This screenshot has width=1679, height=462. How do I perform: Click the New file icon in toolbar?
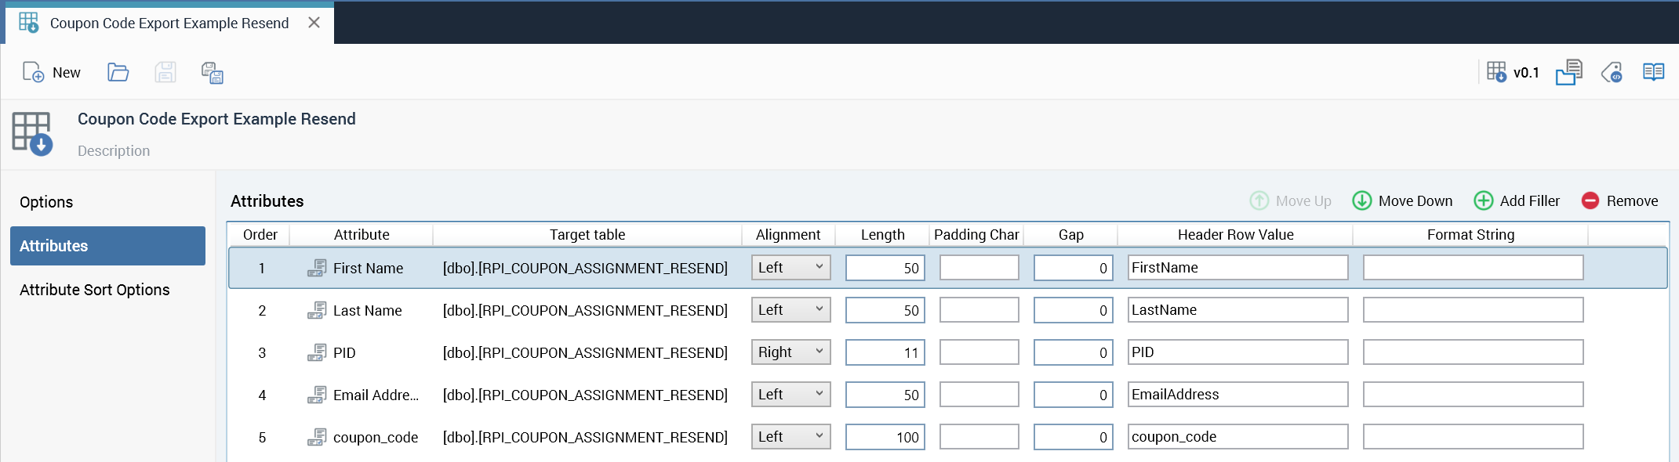pyautogui.click(x=33, y=72)
